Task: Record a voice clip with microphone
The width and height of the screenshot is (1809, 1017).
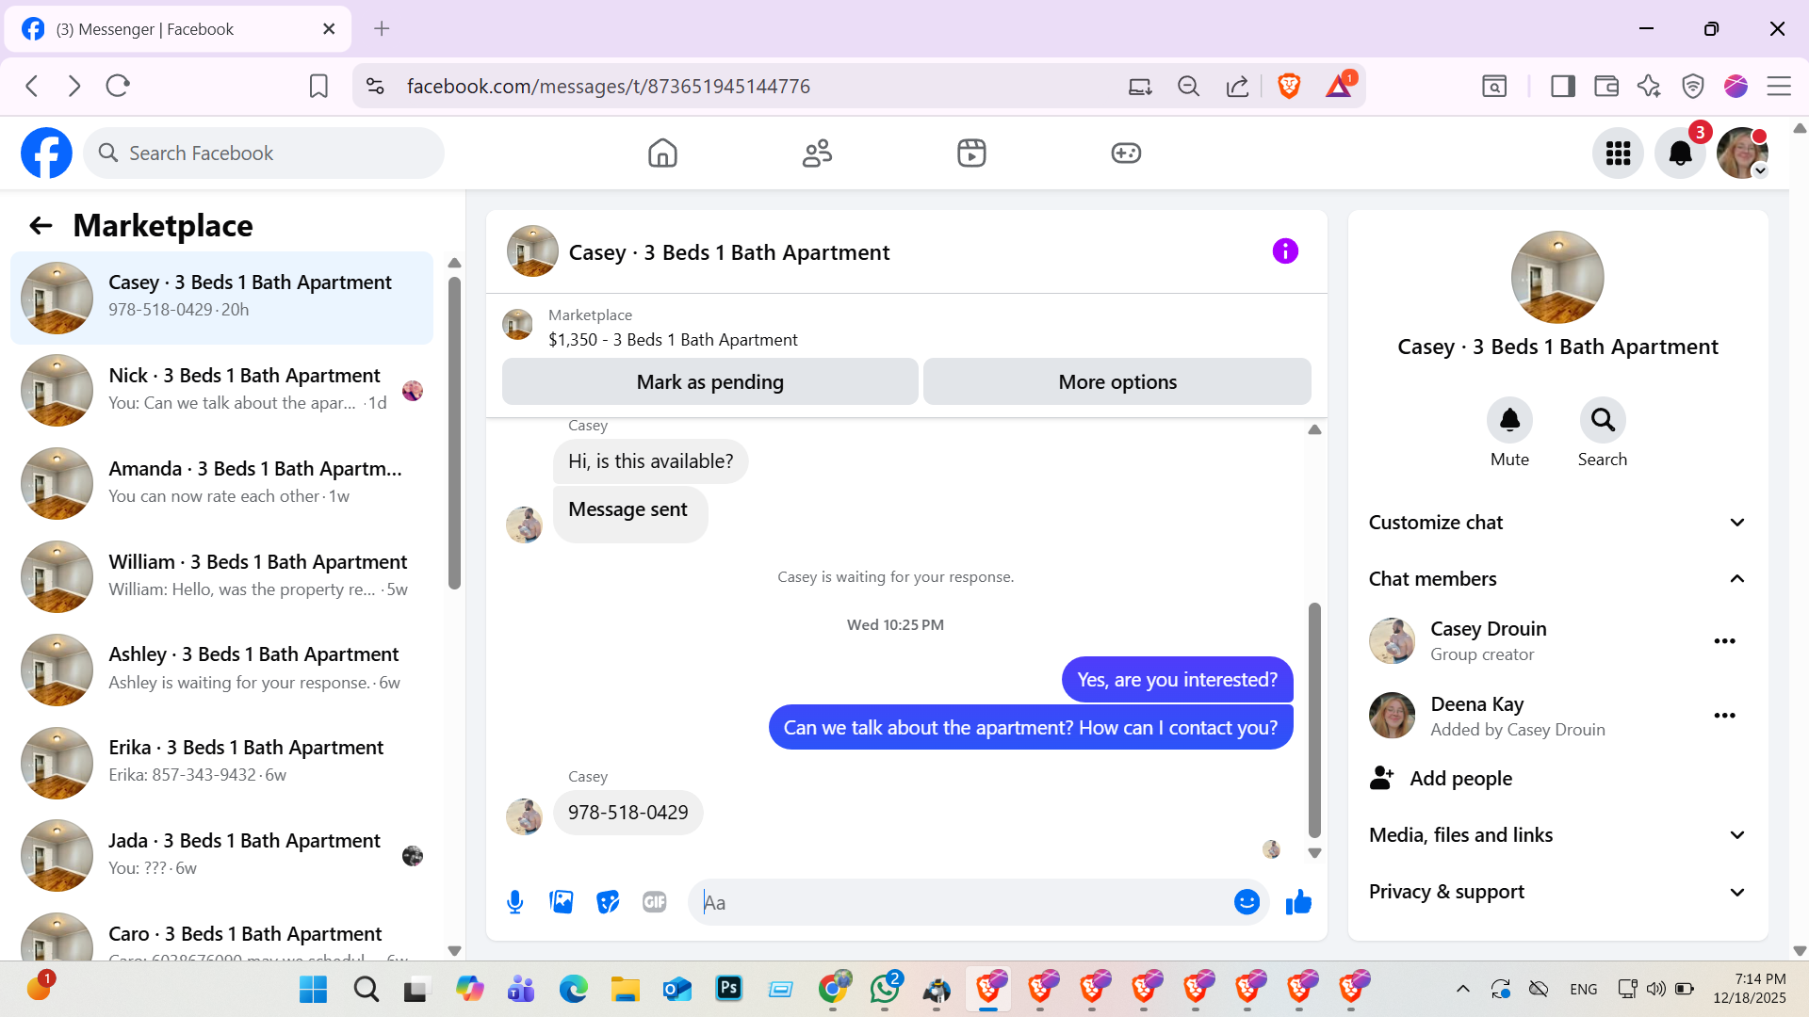Action: tap(515, 902)
